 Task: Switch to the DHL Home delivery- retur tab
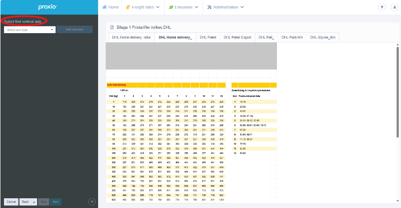point(132,37)
